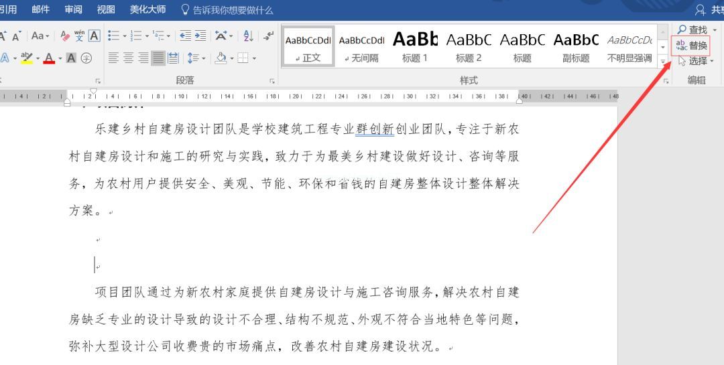
Task: Toggle justify text alignment
Action: [158, 58]
